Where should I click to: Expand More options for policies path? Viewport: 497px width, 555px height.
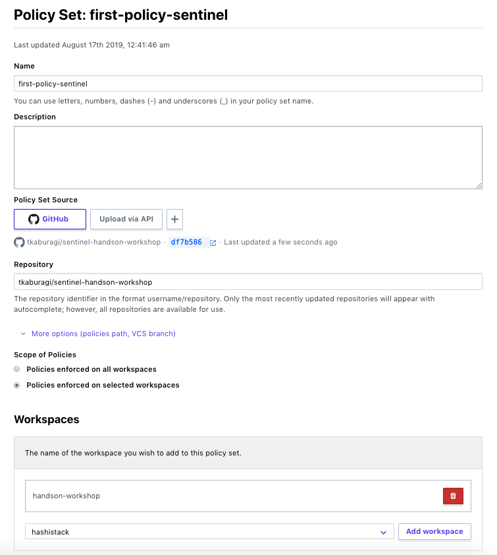[103, 334]
